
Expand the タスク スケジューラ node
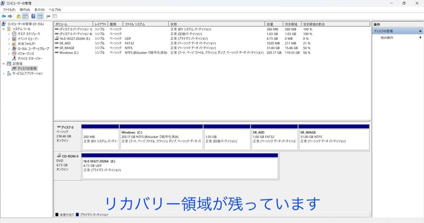point(9,34)
